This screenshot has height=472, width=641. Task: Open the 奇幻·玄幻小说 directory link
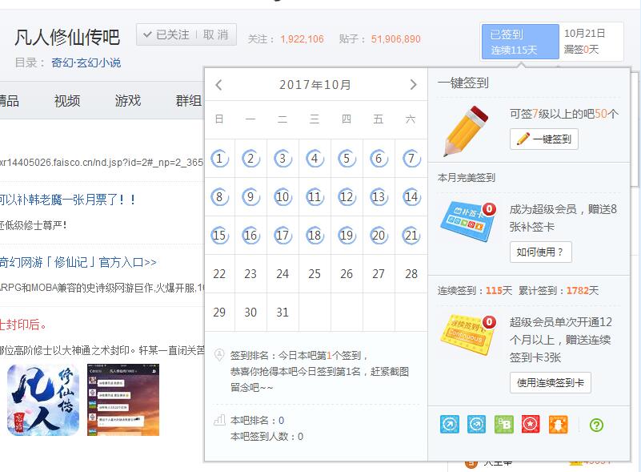point(86,63)
